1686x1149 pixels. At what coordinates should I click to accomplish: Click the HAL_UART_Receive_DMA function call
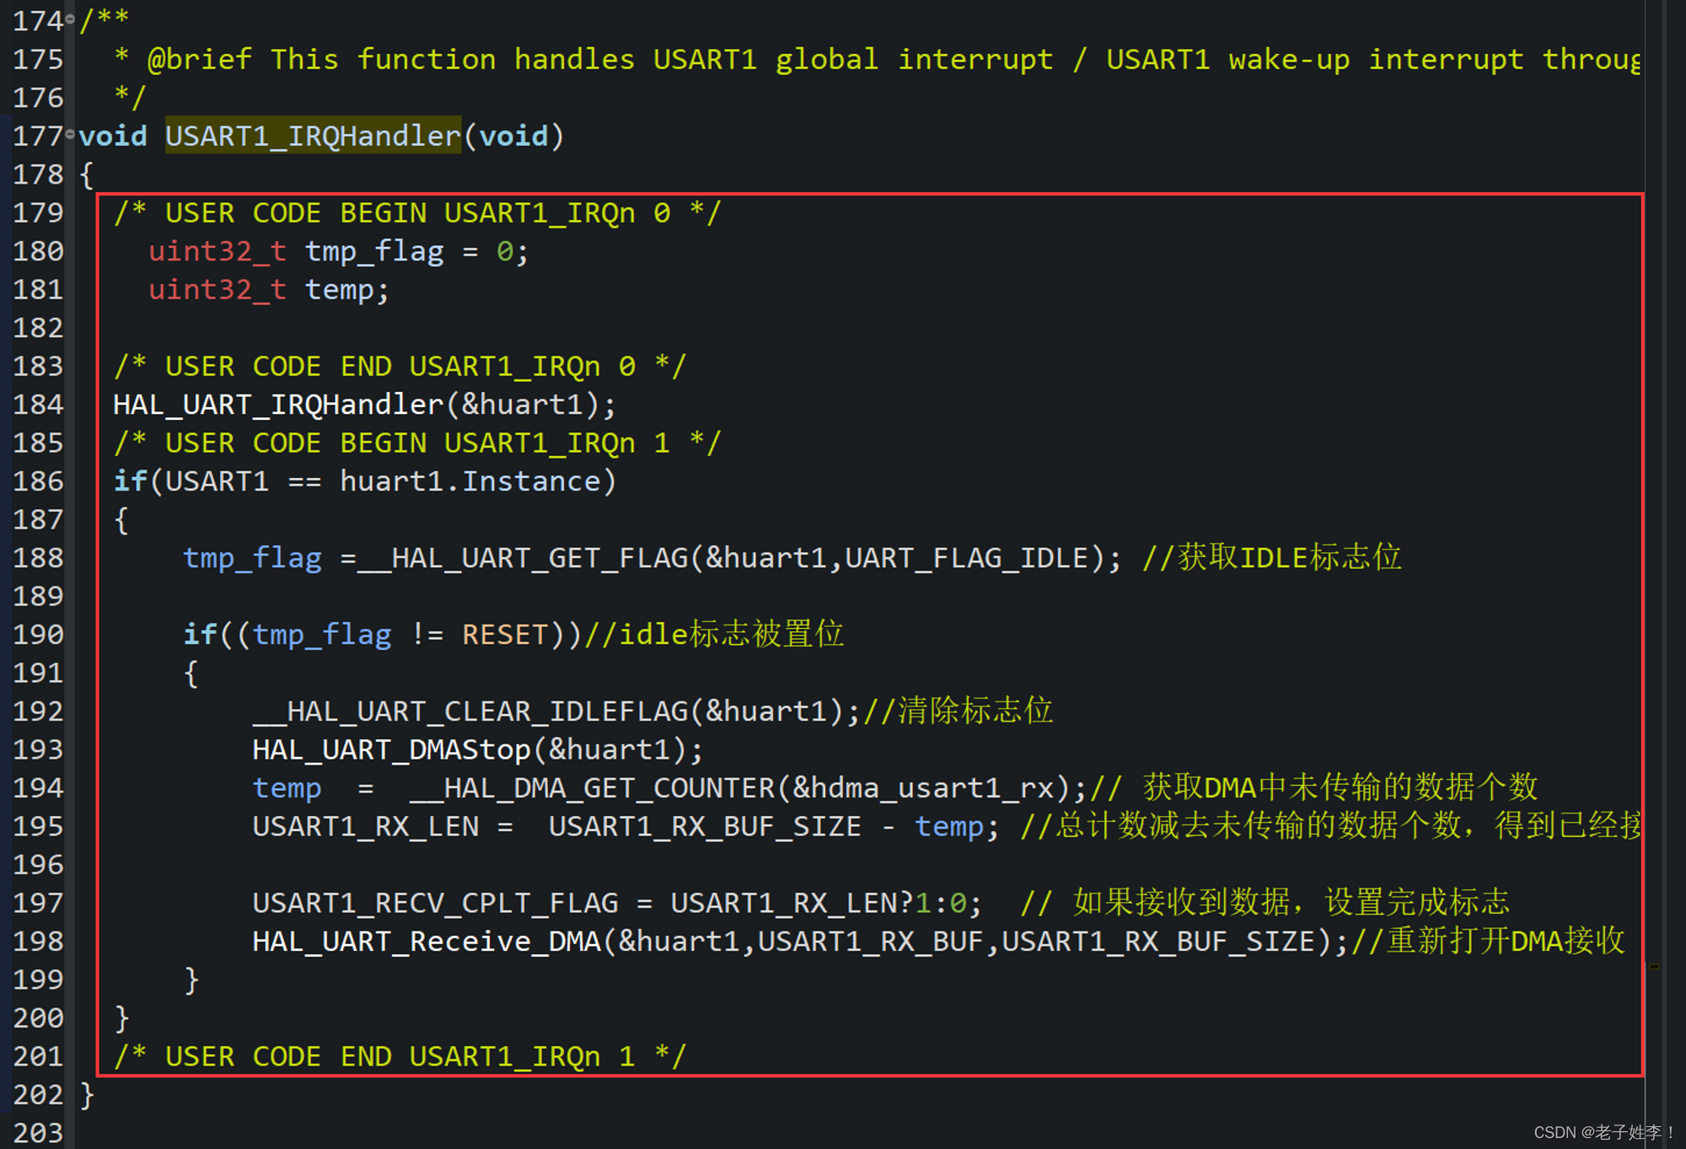point(427,942)
